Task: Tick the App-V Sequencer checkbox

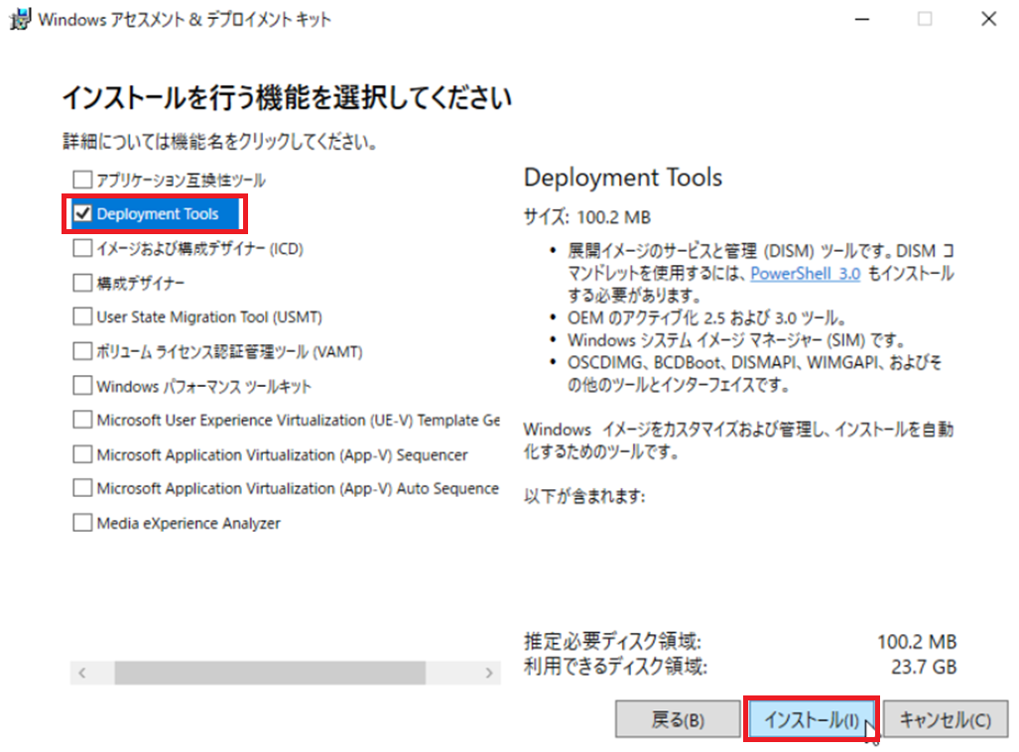Action: [82, 454]
